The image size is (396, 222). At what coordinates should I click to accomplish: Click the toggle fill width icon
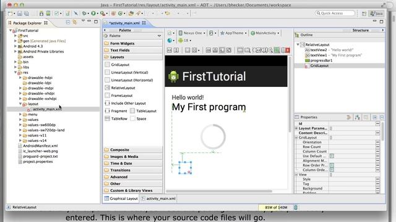point(169,50)
